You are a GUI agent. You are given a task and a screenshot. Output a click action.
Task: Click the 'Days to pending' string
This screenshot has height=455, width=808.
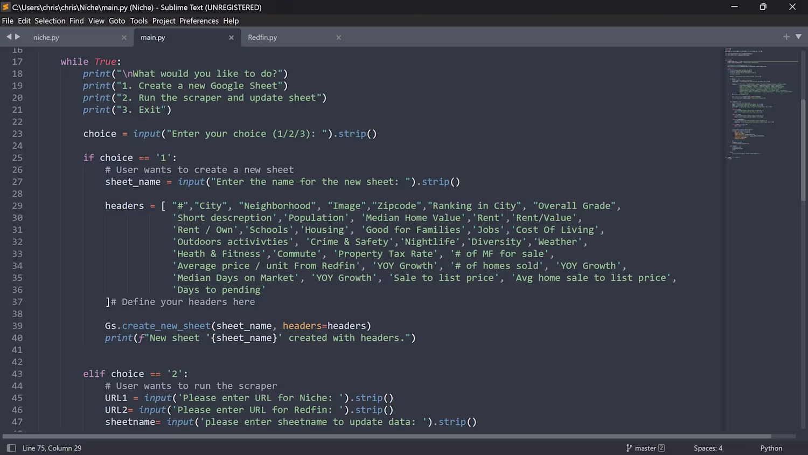(219, 290)
